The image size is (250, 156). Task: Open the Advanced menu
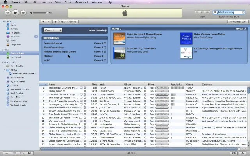[x=82, y=2]
